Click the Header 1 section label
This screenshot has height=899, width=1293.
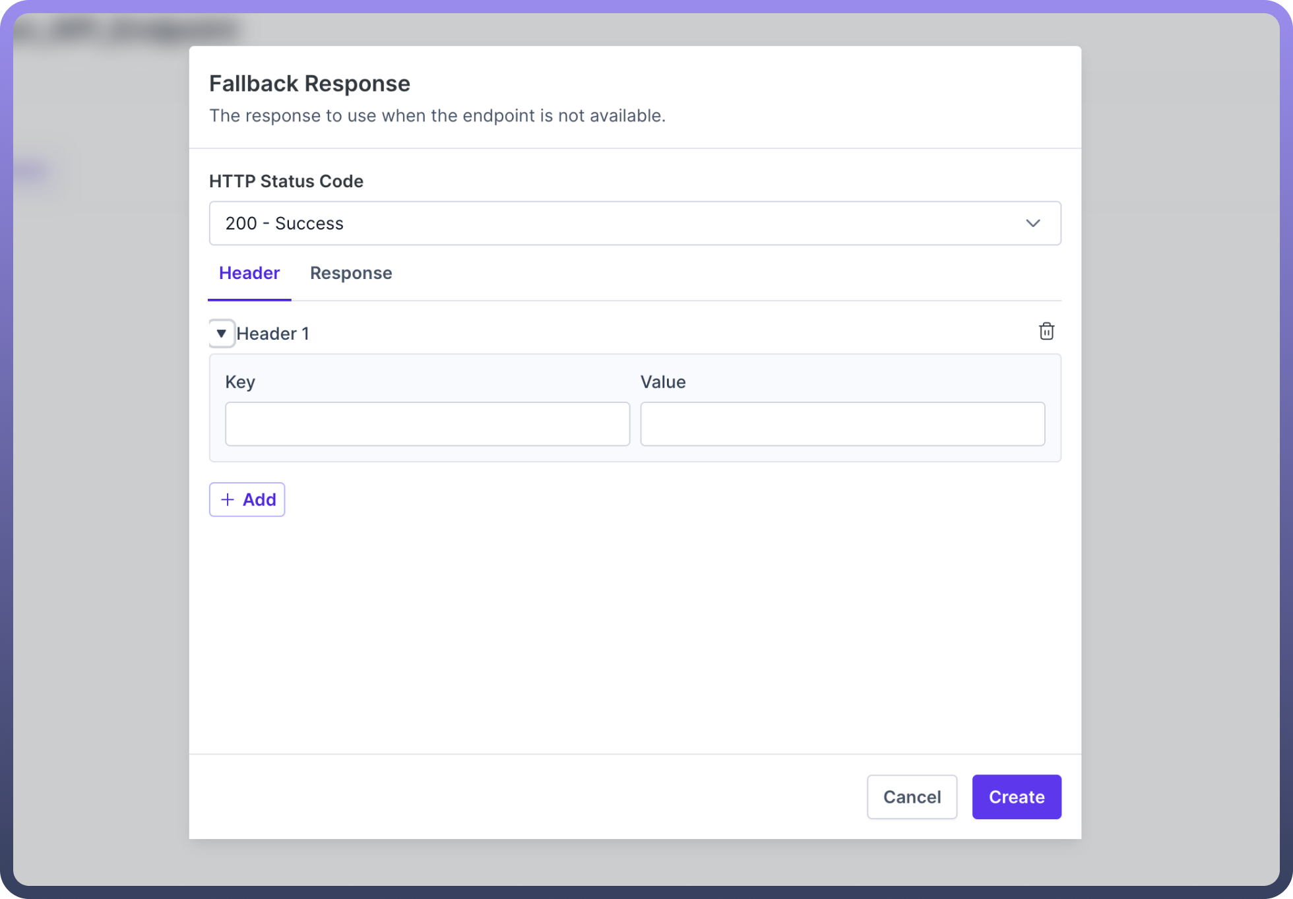point(272,334)
